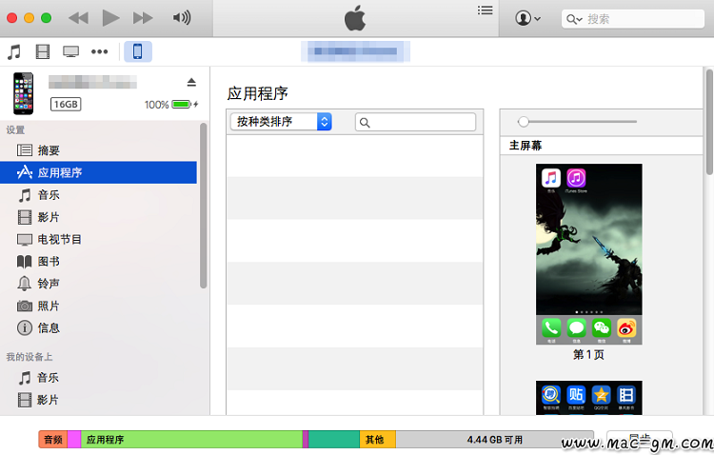Click the rewind previous track button

coord(78,18)
